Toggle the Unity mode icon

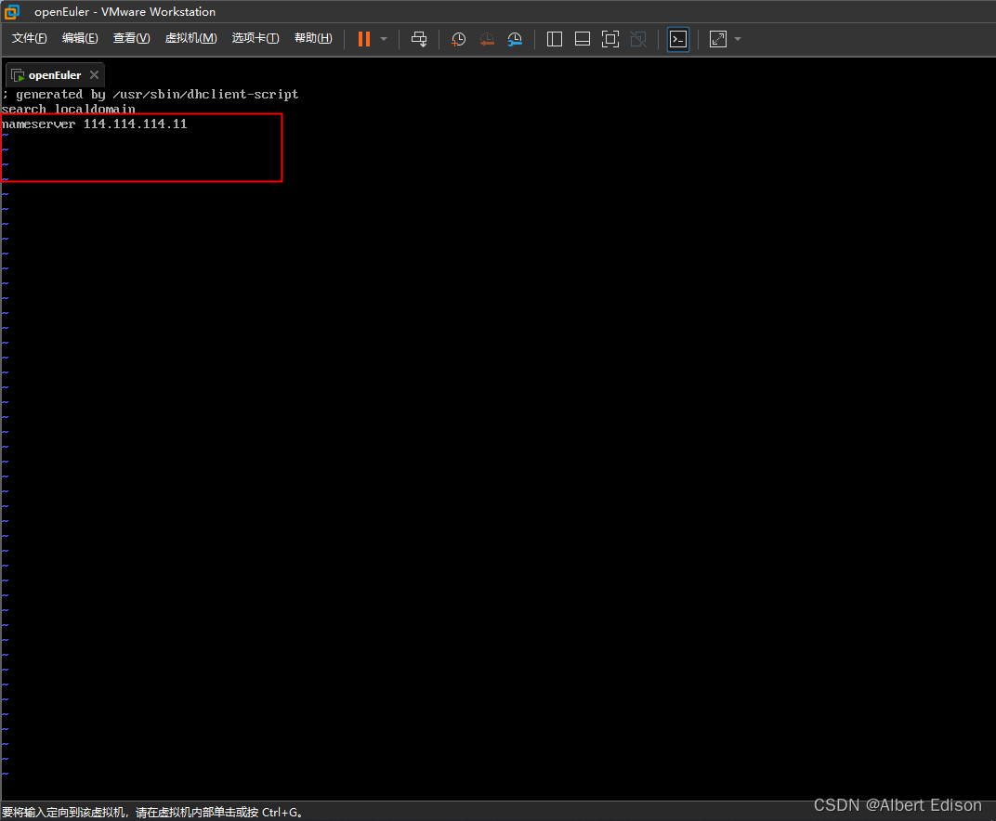pos(637,38)
